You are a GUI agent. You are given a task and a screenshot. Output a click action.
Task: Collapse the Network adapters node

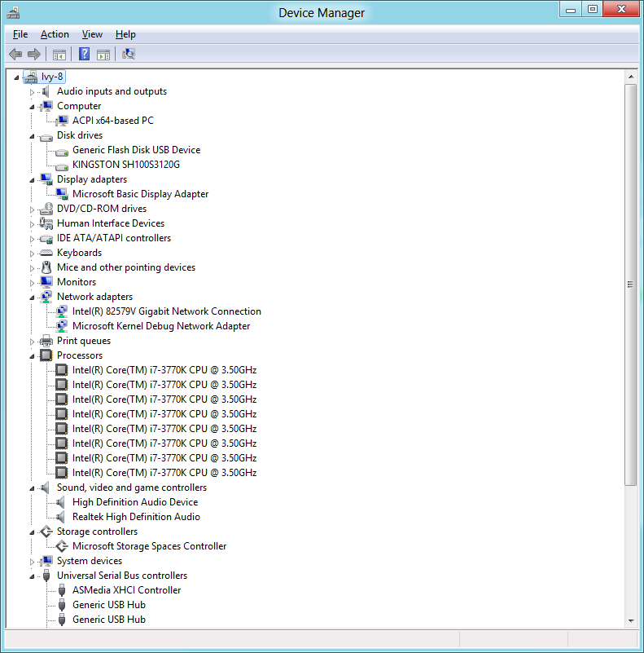point(32,298)
